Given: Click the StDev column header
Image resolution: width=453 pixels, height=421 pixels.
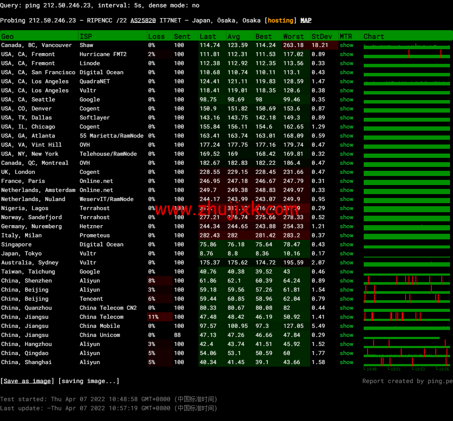Looking at the screenshot, I should coord(322,37).
